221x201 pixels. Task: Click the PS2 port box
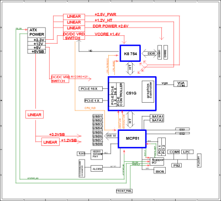[x=177, y=166]
